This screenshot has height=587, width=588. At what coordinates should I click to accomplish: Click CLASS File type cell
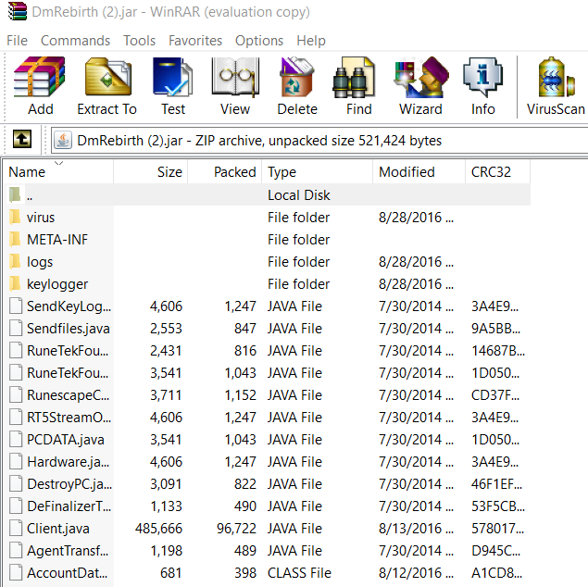(x=299, y=572)
